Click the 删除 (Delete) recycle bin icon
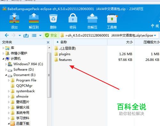Viewport: 160px width, 126px height. point(53,19)
